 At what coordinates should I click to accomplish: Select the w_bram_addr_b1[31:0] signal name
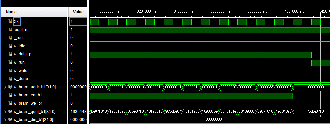35,87
